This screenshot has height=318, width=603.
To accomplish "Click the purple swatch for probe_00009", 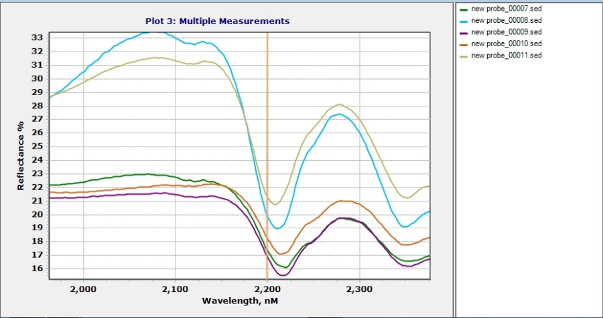I will point(463,32).
